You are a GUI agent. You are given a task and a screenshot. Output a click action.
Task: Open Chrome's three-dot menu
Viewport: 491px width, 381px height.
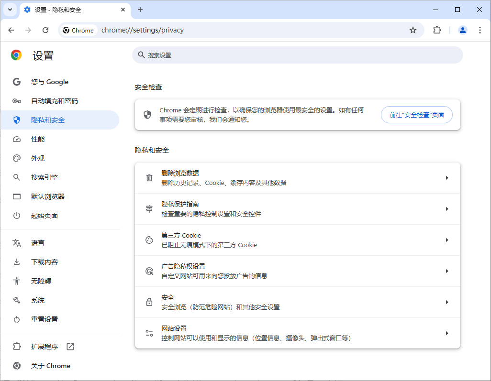[x=480, y=30]
